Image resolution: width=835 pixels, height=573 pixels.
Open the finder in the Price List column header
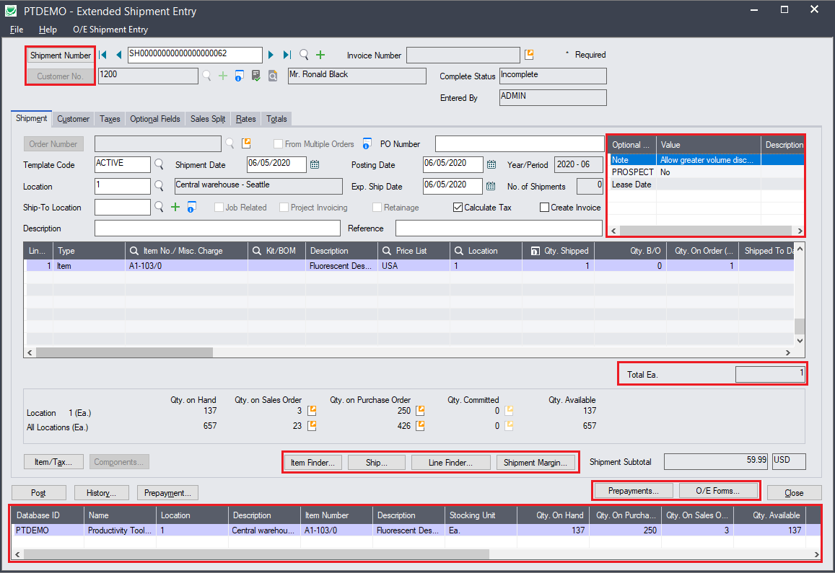click(x=387, y=251)
